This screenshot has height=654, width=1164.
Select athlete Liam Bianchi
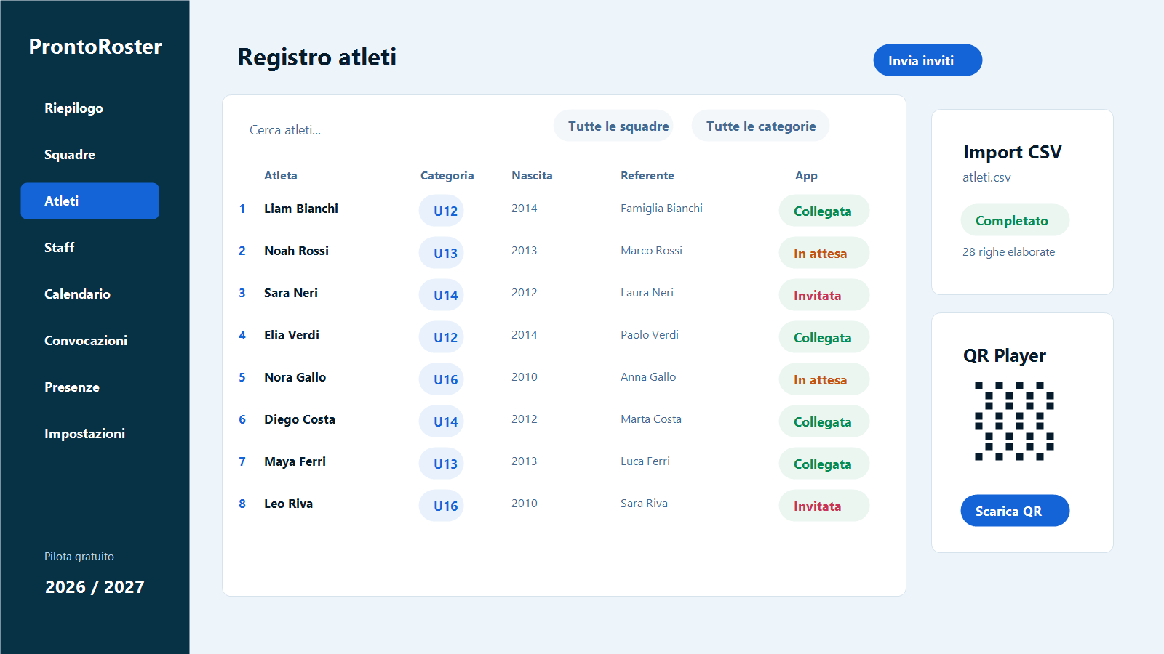301,209
